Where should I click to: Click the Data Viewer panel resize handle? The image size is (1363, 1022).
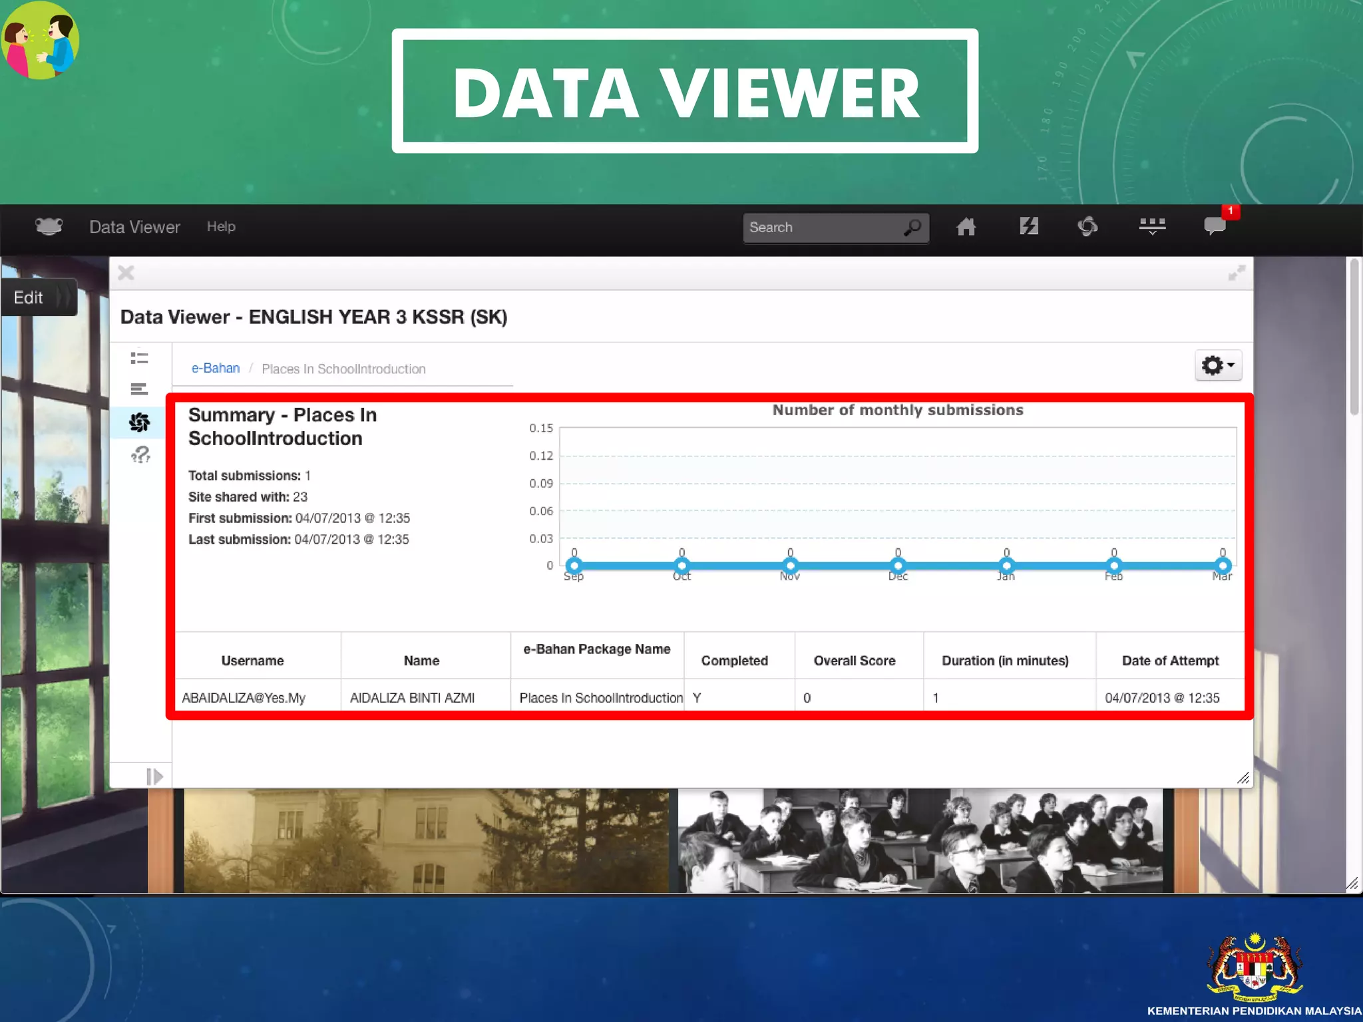click(x=1243, y=778)
